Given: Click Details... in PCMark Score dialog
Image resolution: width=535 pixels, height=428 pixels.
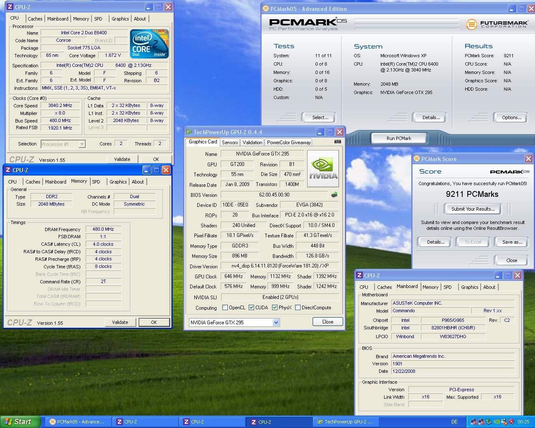Looking at the screenshot, I should tap(435, 242).
